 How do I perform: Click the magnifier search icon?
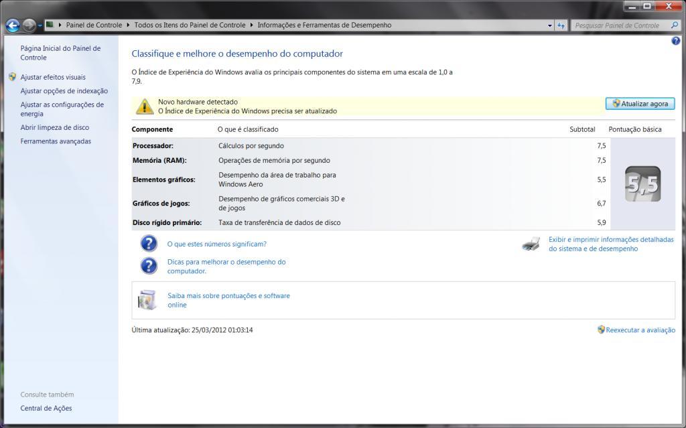(x=675, y=25)
